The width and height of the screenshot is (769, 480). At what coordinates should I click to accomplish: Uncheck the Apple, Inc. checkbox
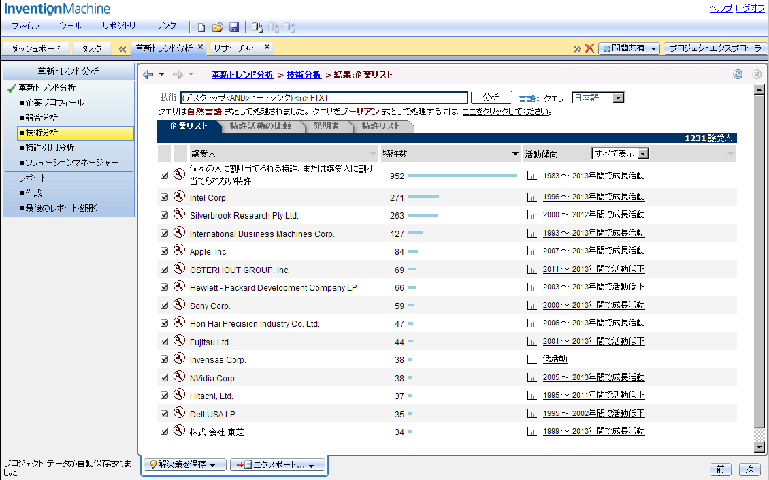pyautogui.click(x=164, y=251)
